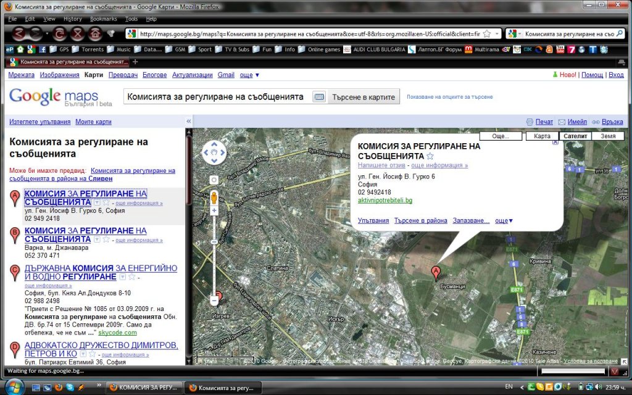Close the map info balloon
The width and height of the screenshot is (632, 395).
tap(555, 142)
